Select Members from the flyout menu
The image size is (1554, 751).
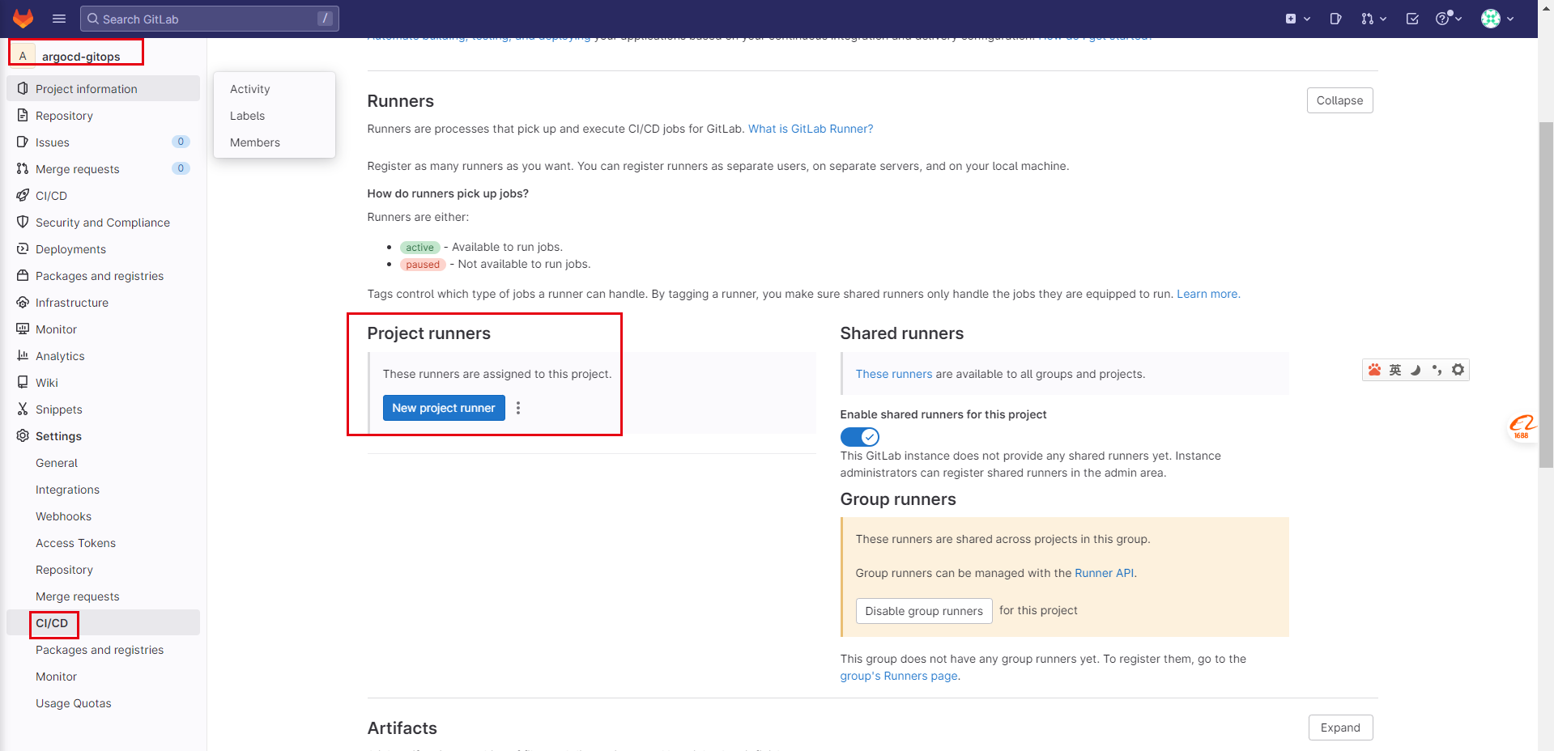(x=255, y=142)
